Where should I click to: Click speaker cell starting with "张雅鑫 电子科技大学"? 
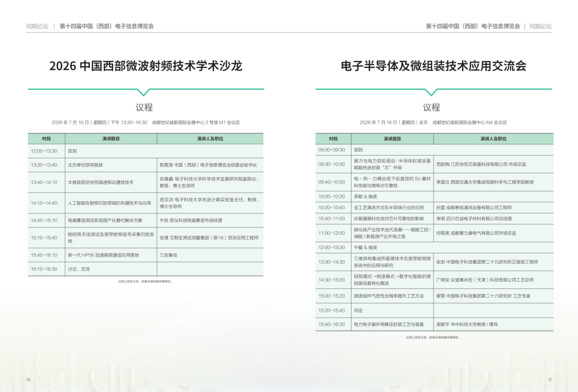click(x=209, y=182)
